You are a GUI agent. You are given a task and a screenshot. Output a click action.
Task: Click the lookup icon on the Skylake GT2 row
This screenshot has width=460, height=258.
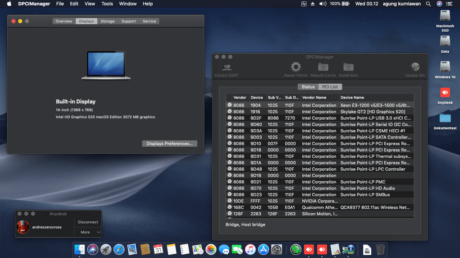(x=230, y=112)
